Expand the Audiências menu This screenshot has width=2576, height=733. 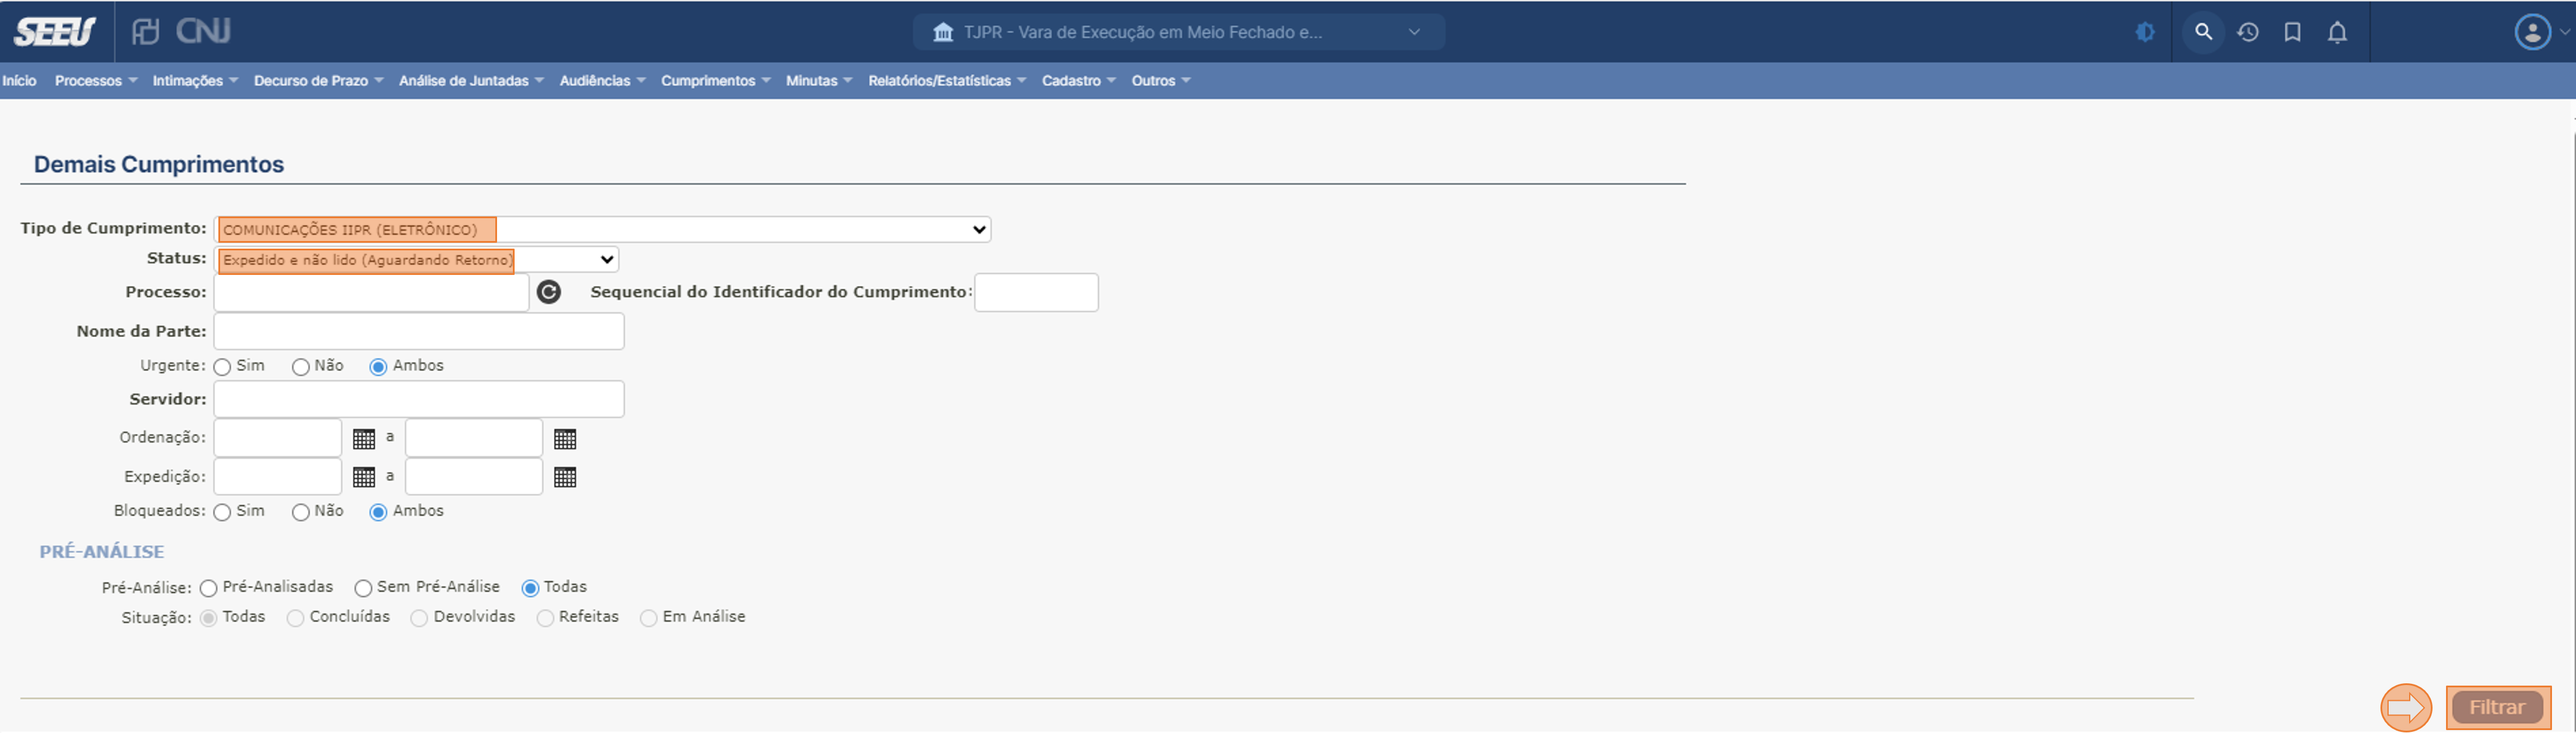(602, 81)
